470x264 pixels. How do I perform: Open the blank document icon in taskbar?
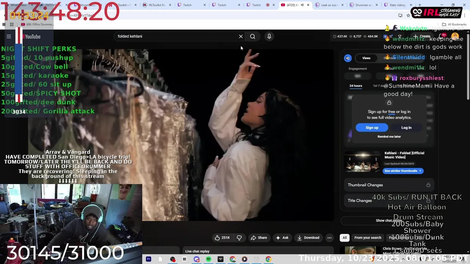[x=160, y=259]
